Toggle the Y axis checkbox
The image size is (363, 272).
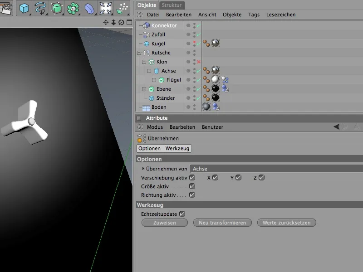pos(239,178)
